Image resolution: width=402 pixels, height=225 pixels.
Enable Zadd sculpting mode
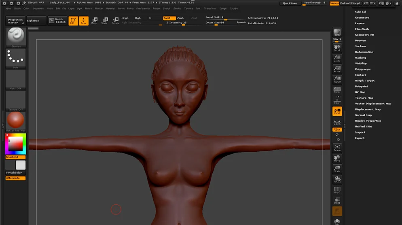169,18
